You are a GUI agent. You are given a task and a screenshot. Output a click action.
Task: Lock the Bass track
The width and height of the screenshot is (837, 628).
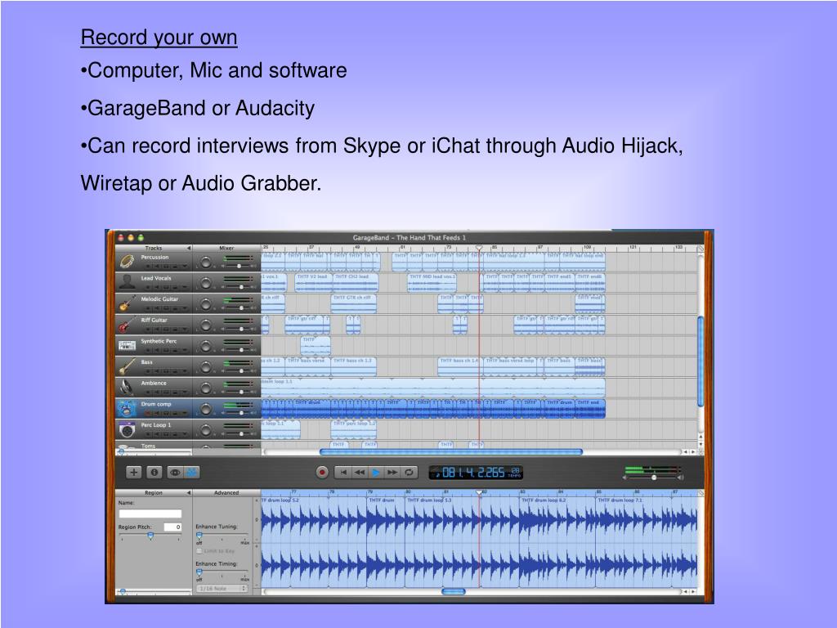click(176, 371)
